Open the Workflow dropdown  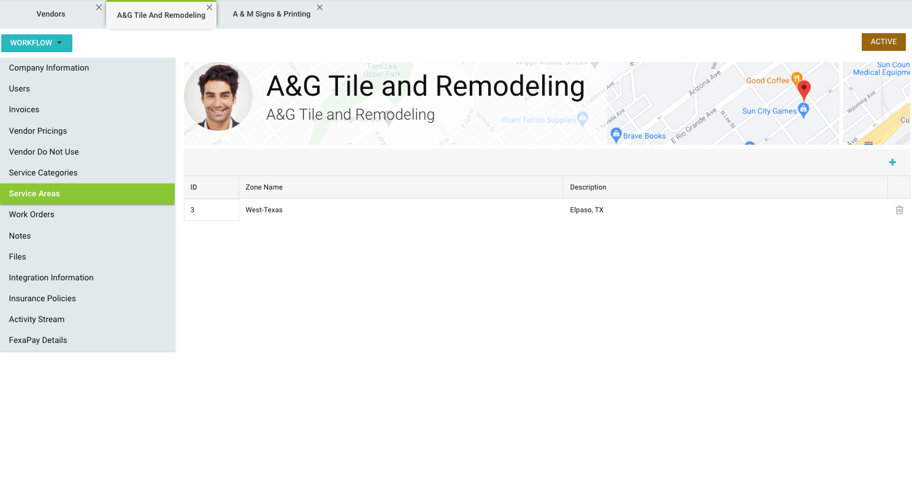click(37, 43)
